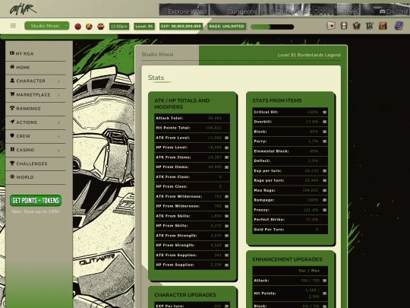Open CHALLENGES in sidebar
410x308 pixels.
pyautogui.click(x=36, y=164)
